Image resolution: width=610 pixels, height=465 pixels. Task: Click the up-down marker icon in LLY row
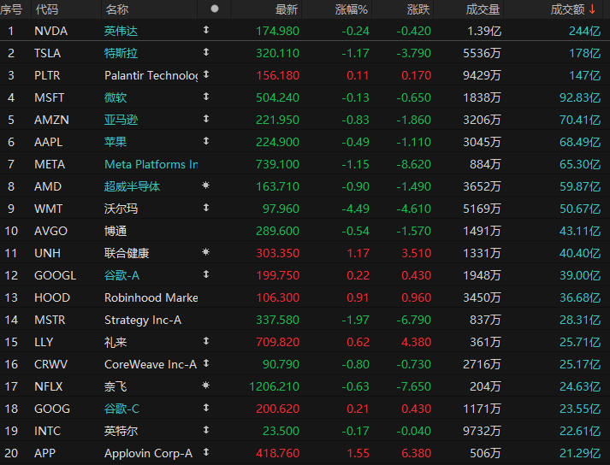point(206,340)
